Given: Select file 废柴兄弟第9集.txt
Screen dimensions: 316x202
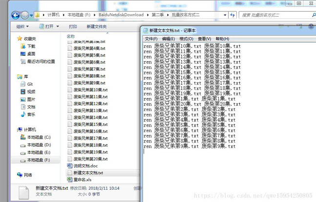Looking at the screenshot, I should (86, 83).
